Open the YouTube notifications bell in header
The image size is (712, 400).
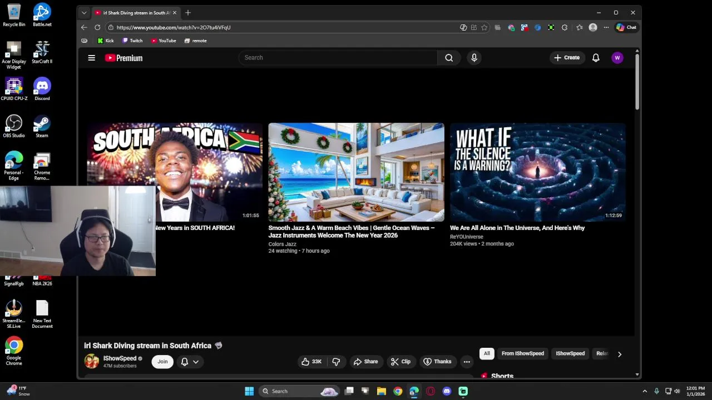coord(596,58)
